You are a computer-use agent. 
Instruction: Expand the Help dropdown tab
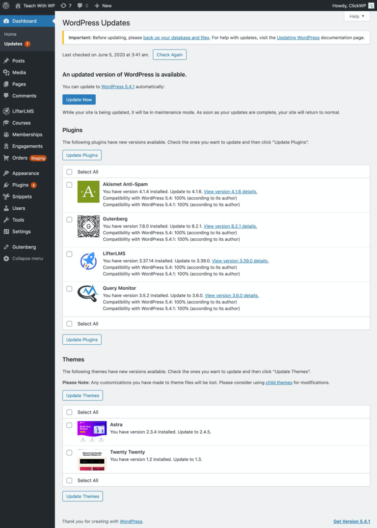(x=357, y=16)
